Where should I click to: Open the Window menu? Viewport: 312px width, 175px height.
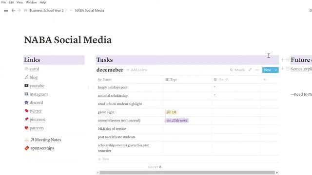point(31,2)
